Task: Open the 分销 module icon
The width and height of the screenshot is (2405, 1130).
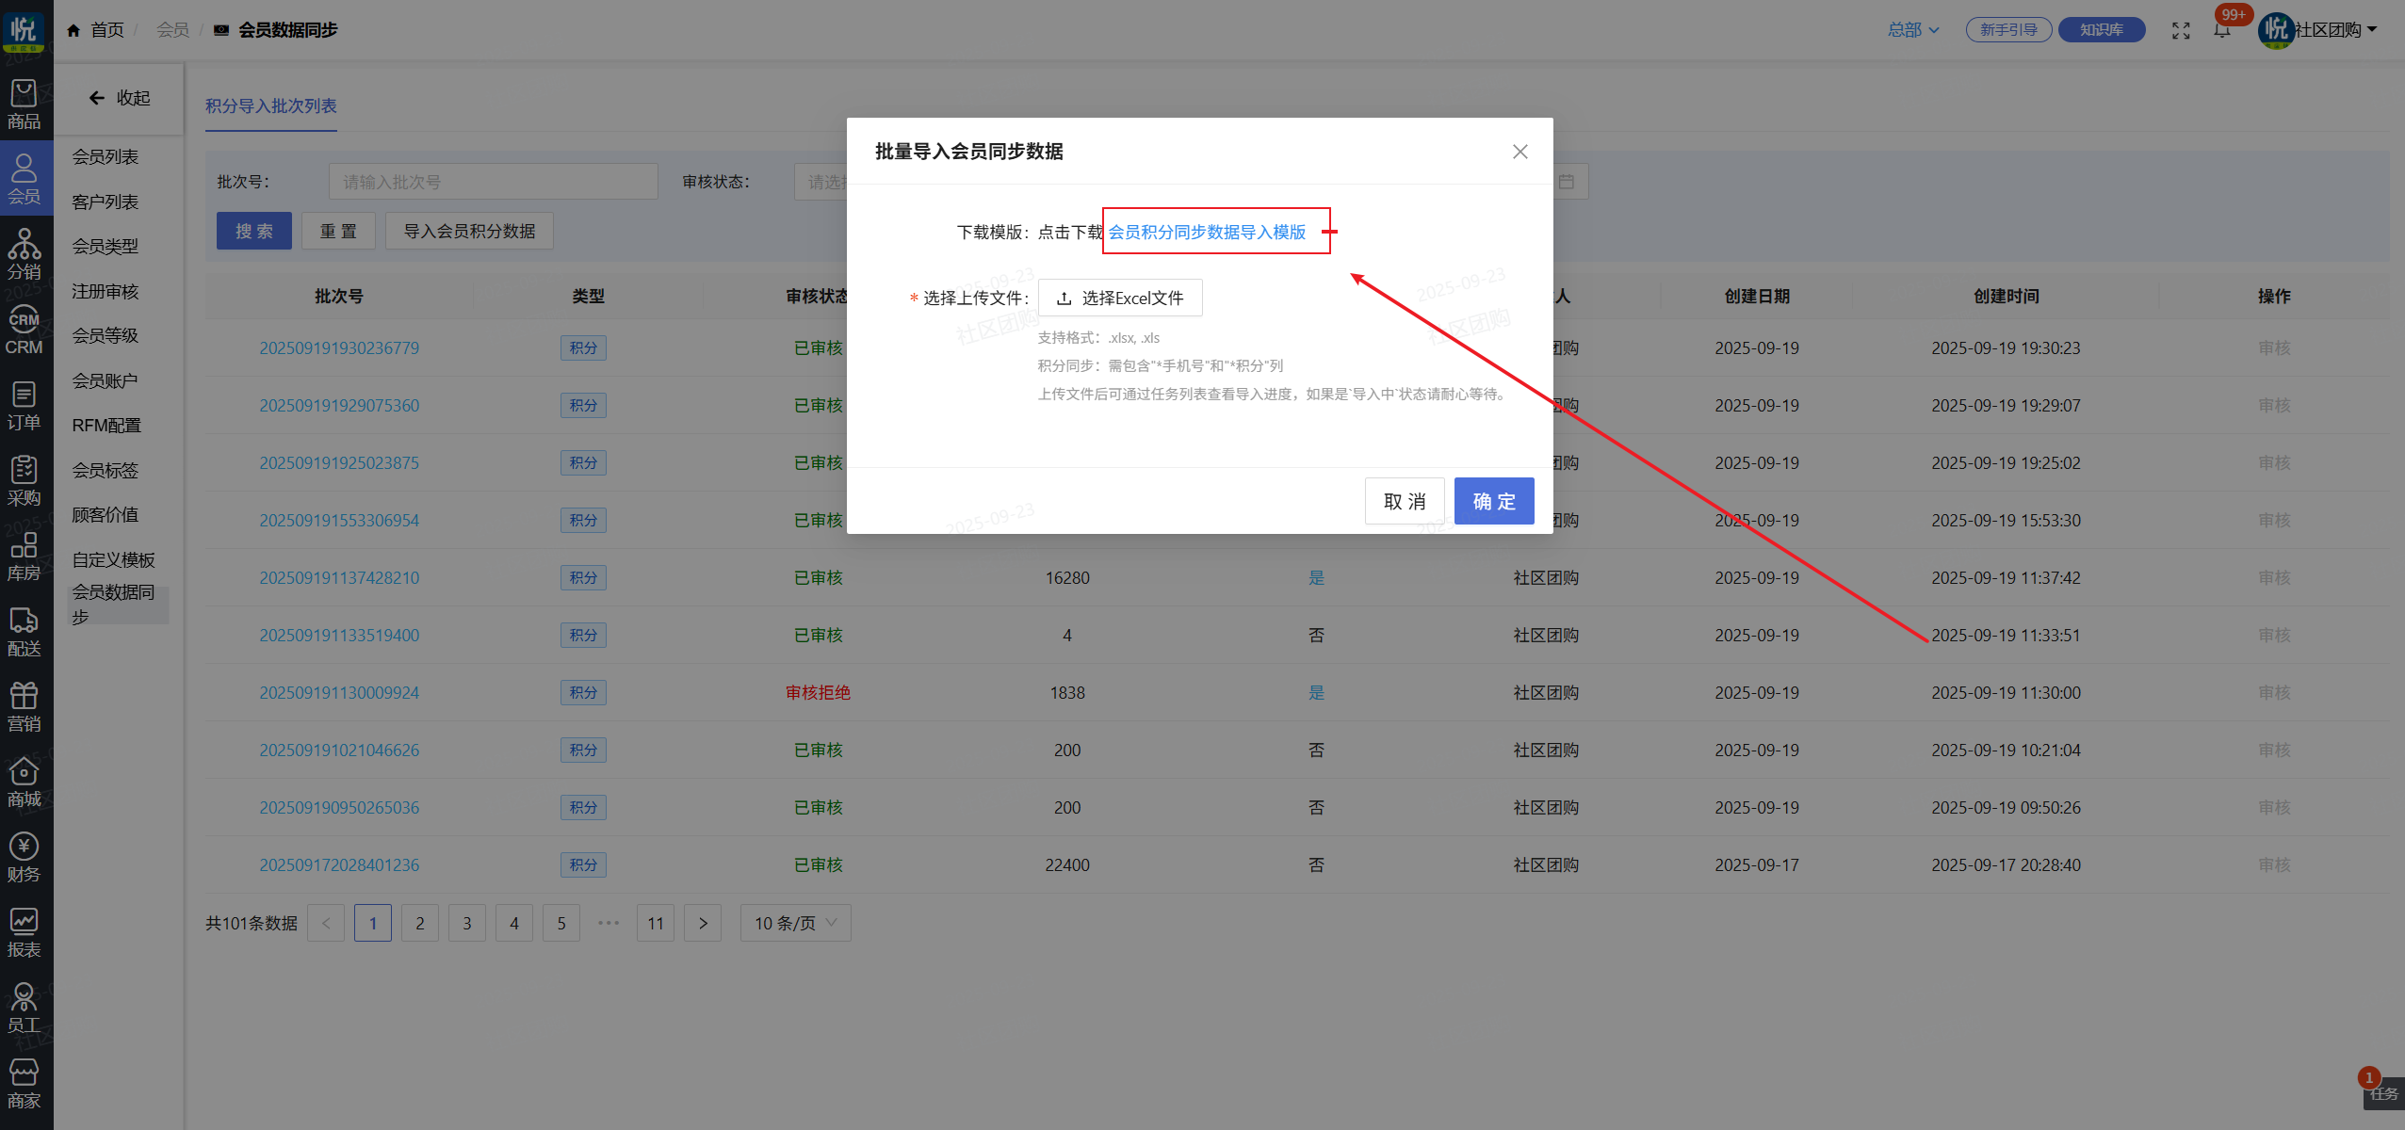Action: pos(24,254)
